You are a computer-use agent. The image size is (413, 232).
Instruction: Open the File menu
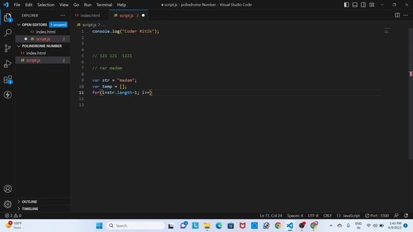17,5
